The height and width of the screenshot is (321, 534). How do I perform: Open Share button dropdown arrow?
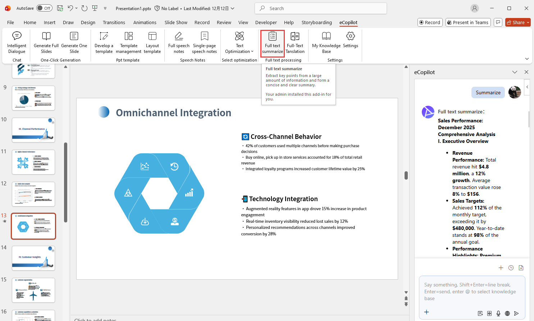(528, 22)
